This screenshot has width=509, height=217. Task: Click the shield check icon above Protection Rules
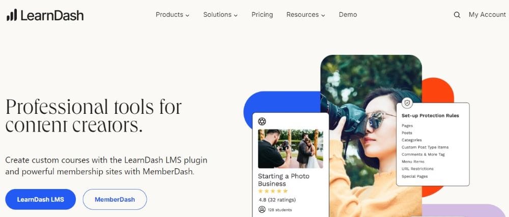(x=407, y=103)
